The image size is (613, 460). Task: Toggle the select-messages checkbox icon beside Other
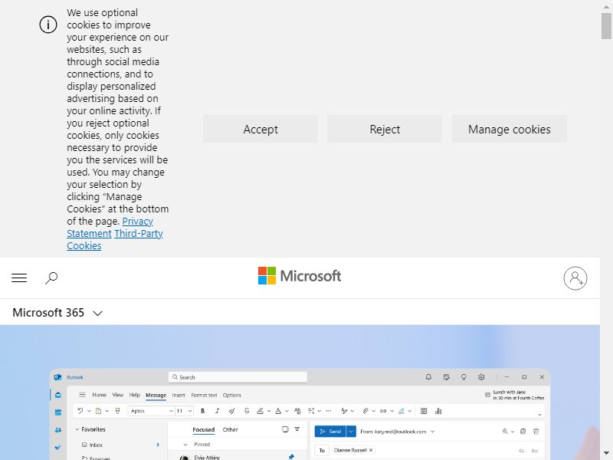(x=285, y=429)
